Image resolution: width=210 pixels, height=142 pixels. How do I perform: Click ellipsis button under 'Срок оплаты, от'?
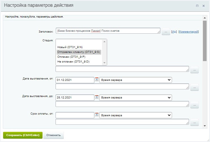(x=194, y=122)
